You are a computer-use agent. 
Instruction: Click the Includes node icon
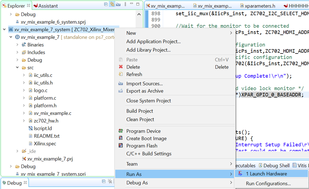pyautogui.click(x=24, y=52)
